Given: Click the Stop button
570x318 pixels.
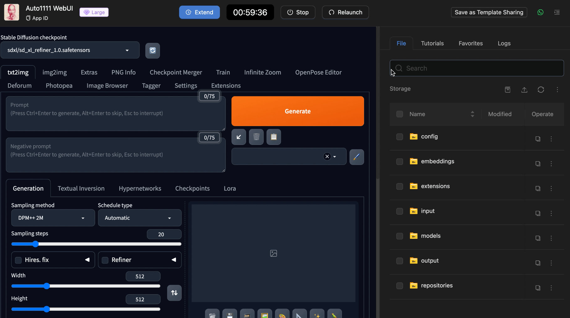Looking at the screenshot, I should (298, 12).
